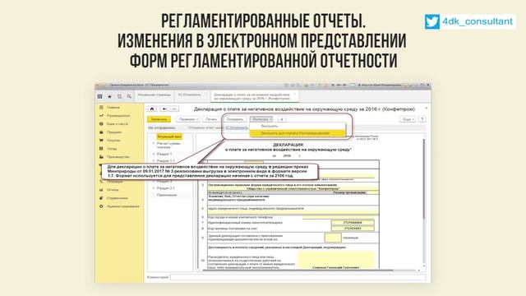This screenshot has height=296, width=526.
Task: Click the Банк и касса icon
Action: point(101,124)
